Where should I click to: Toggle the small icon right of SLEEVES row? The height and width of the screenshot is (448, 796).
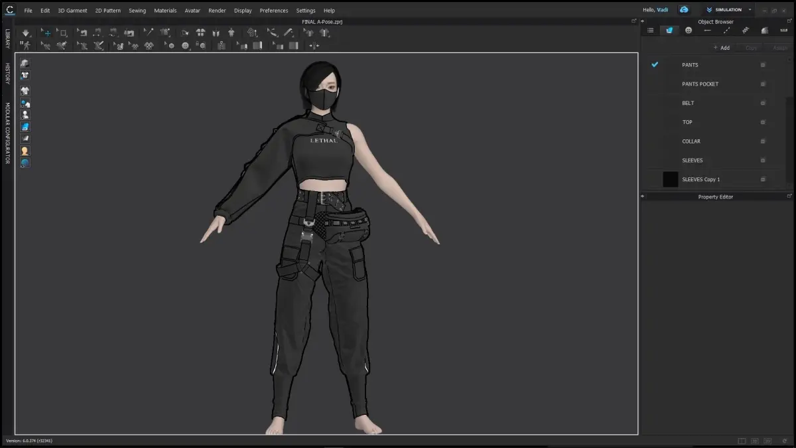(x=763, y=161)
